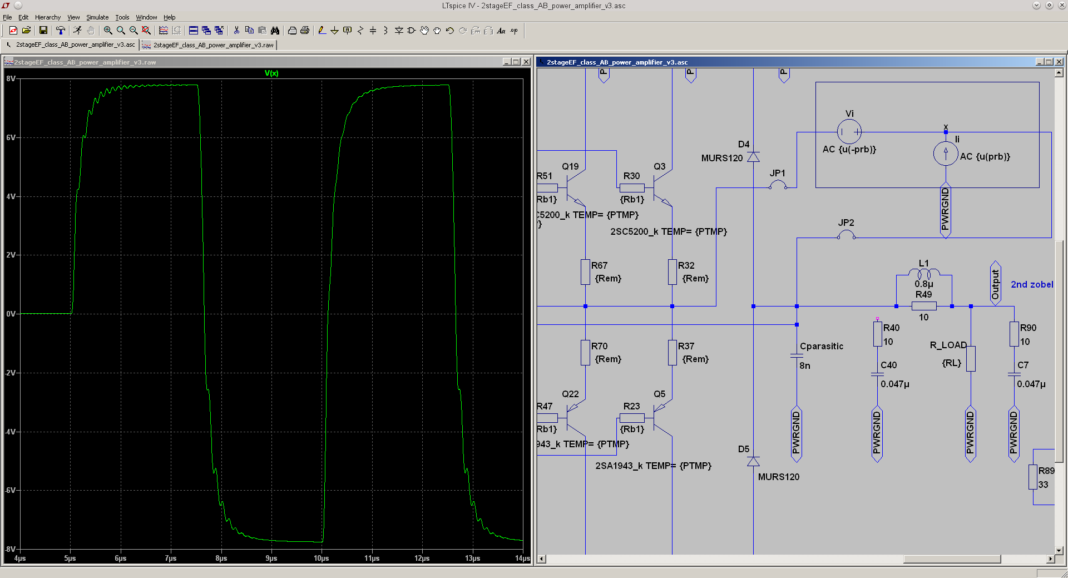The height and width of the screenshot is (578, 1068).
Task: Click the L1 inductor symbol
Action: 924,274
